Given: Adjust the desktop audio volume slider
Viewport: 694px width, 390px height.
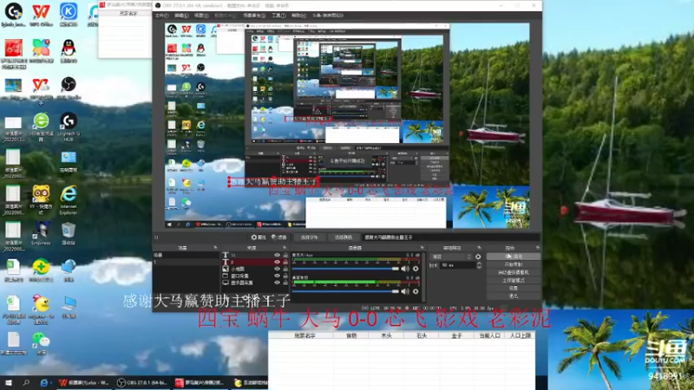Looking at the screenshot, I should tap(345, 291).
